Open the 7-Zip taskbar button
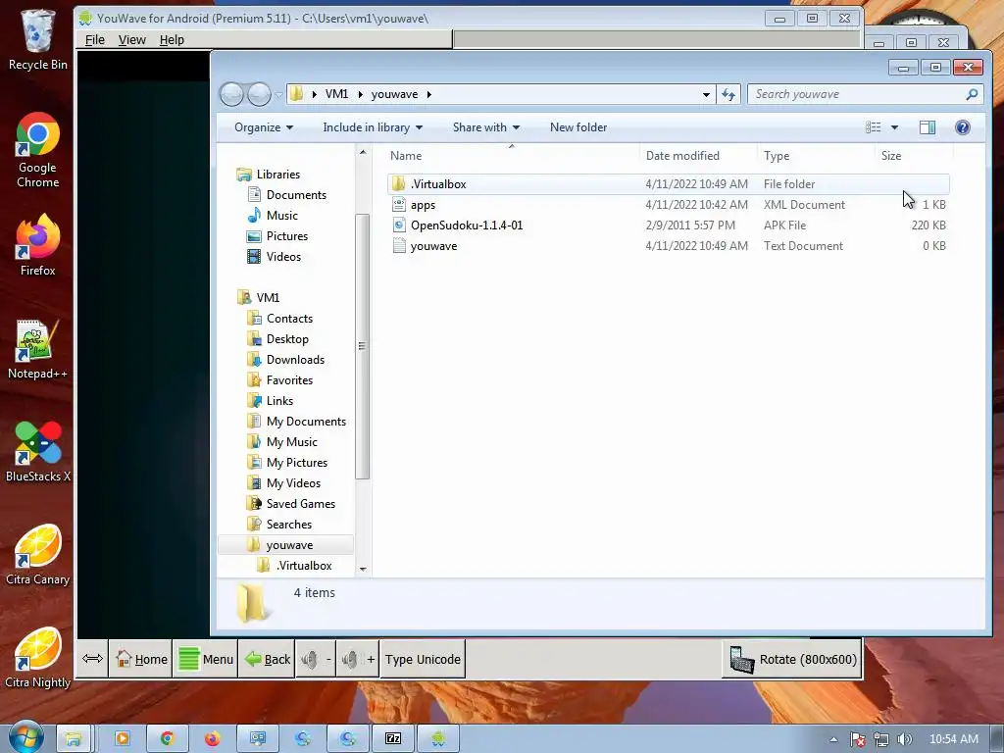The width and height of the screenshot is (1004, 753). 392,738
